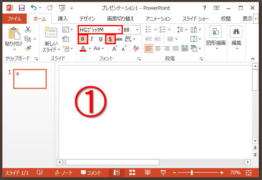Cut selection with the scissors icon
The image size is (262, 180).
(28, 30)
